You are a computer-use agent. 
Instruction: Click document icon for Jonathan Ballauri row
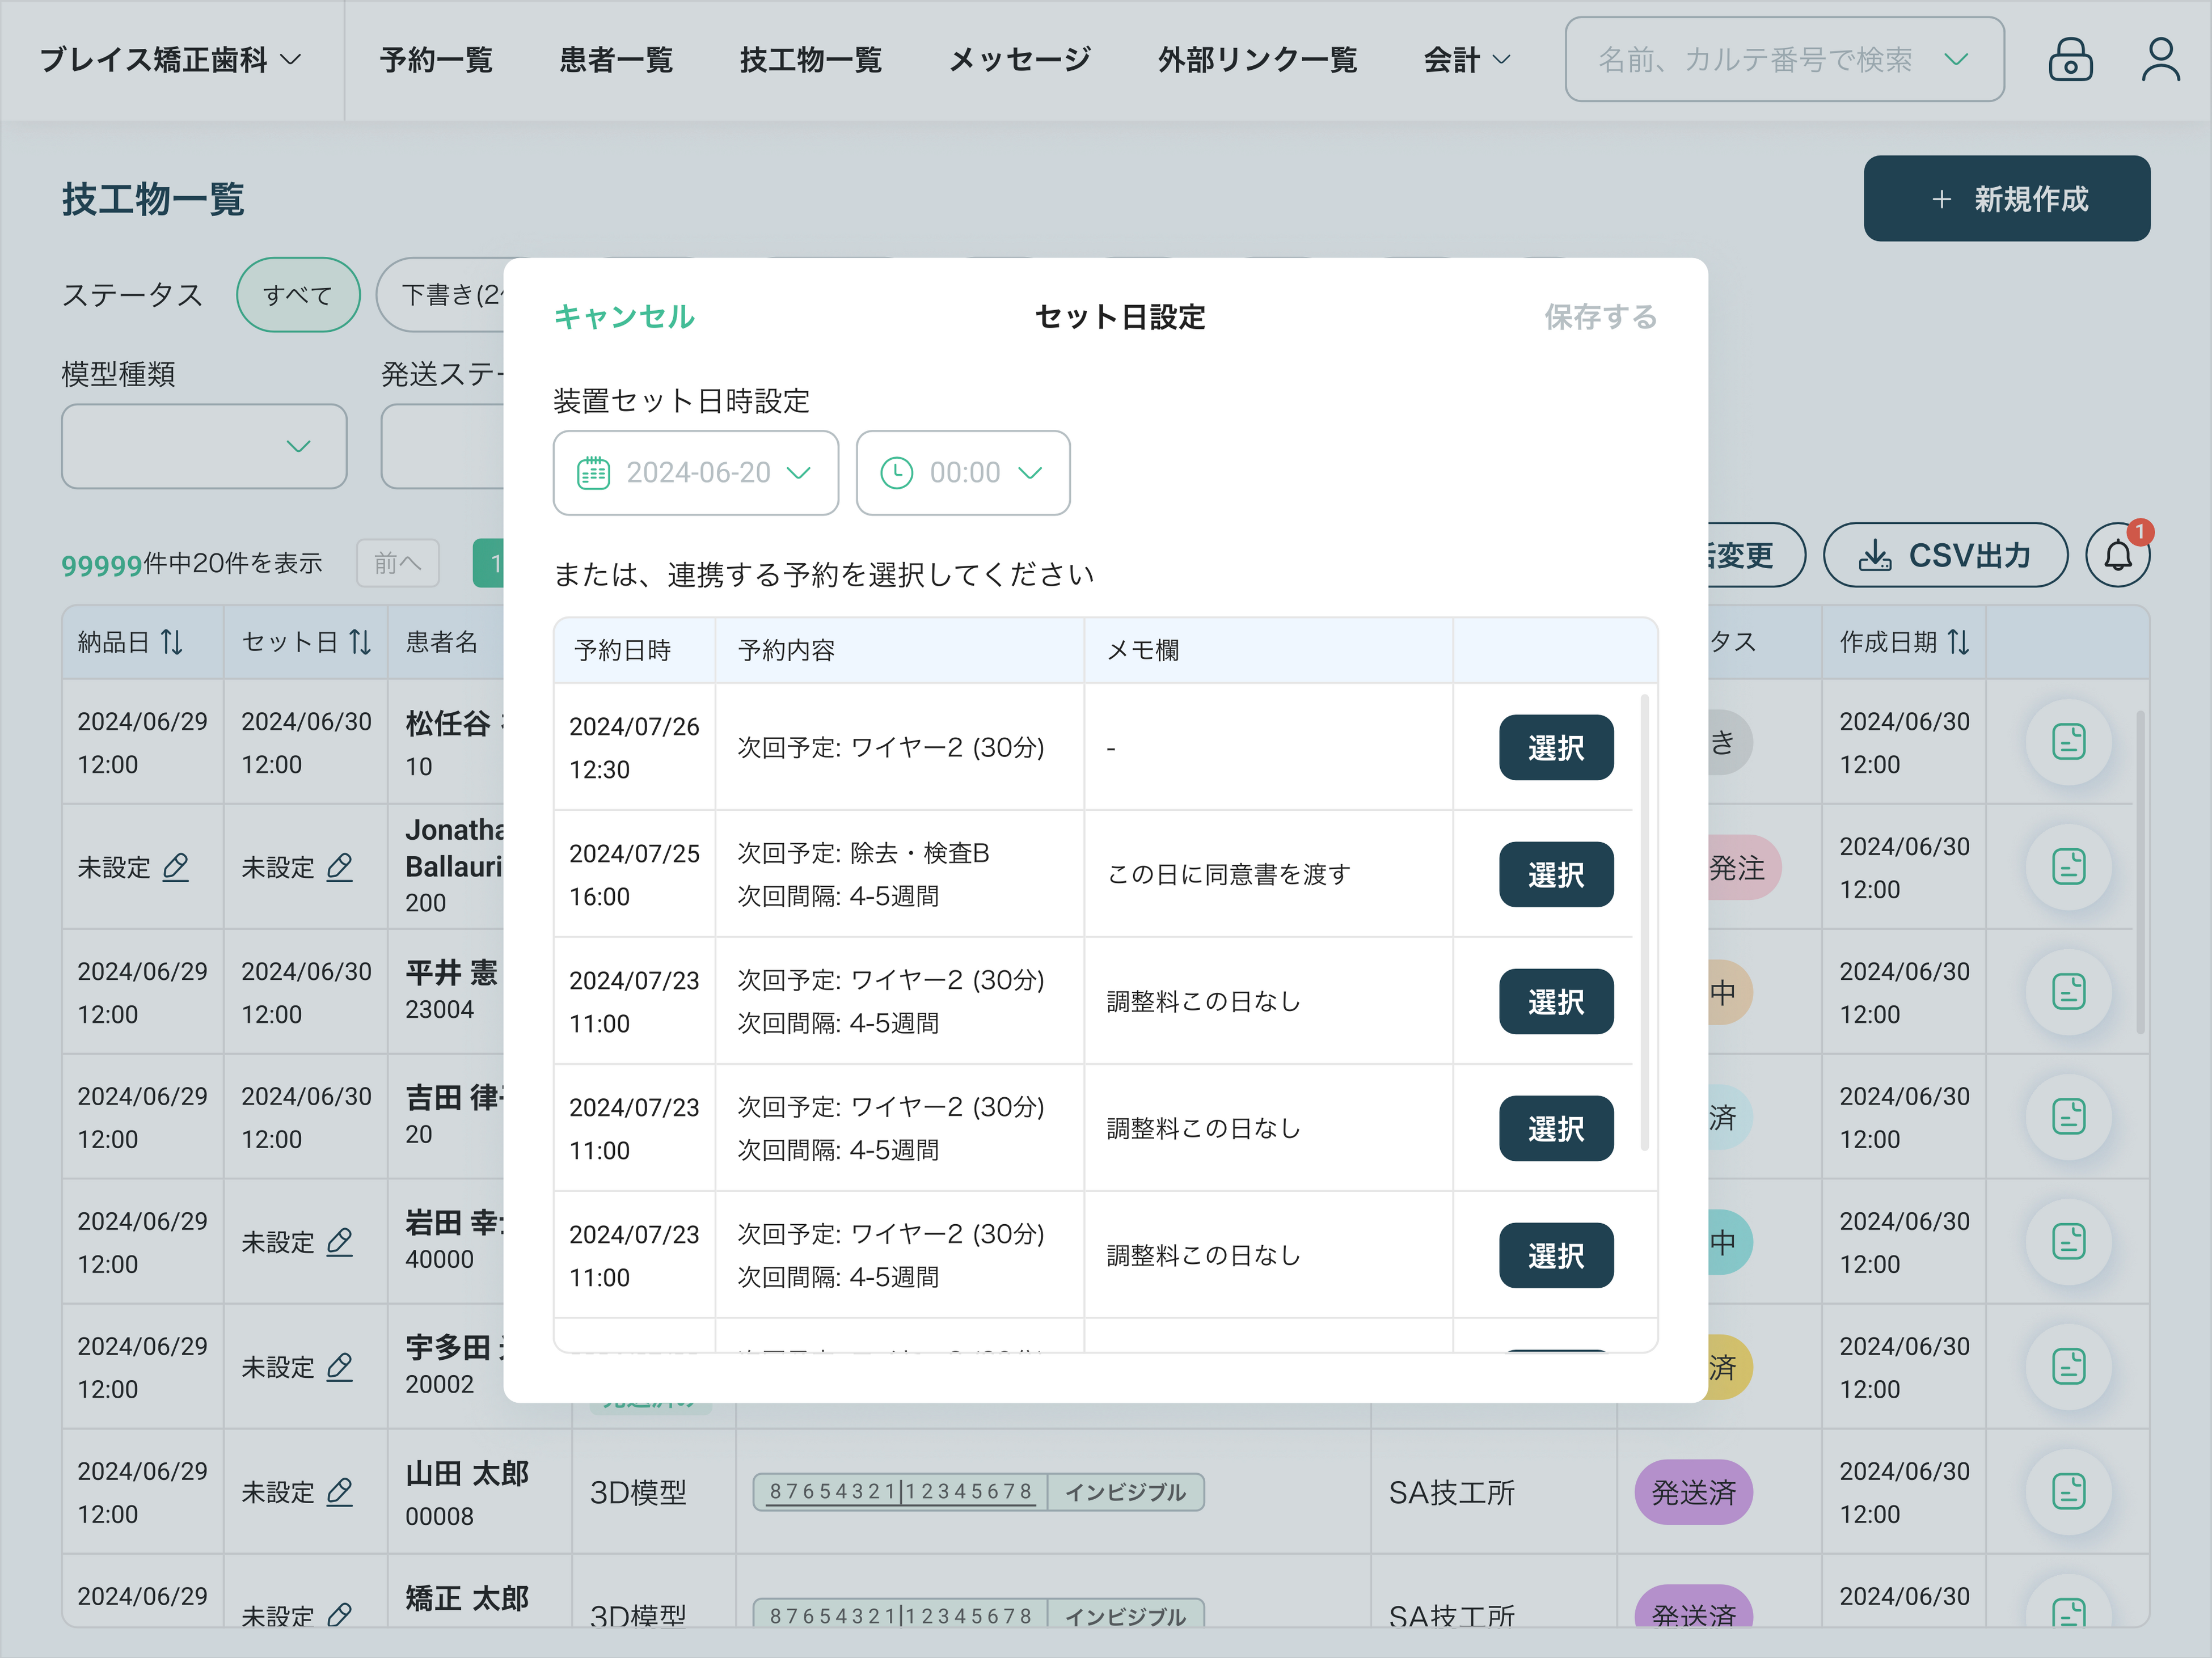[x=2068, y=867]
